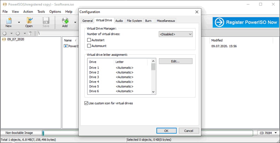Click the PowerISO title bar app icon

coord(5,4)
